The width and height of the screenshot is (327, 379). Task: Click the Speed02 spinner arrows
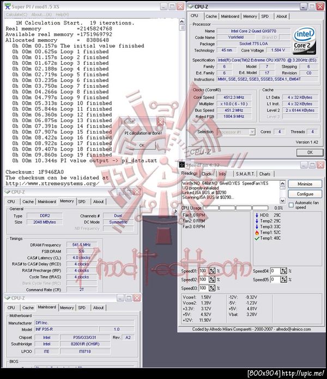(x=212, y=280)
